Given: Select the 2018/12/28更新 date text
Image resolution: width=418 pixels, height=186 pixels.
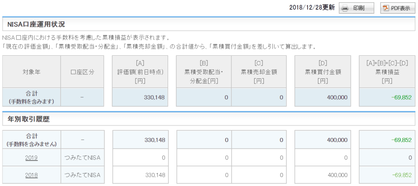Looking at the screenshot, I should (x=312, y=7).
